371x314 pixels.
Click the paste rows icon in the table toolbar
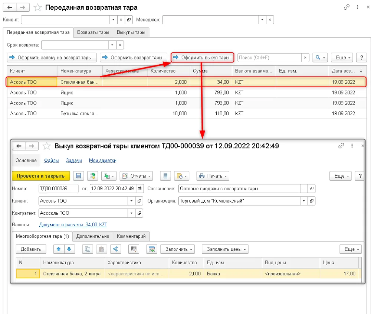102,249
